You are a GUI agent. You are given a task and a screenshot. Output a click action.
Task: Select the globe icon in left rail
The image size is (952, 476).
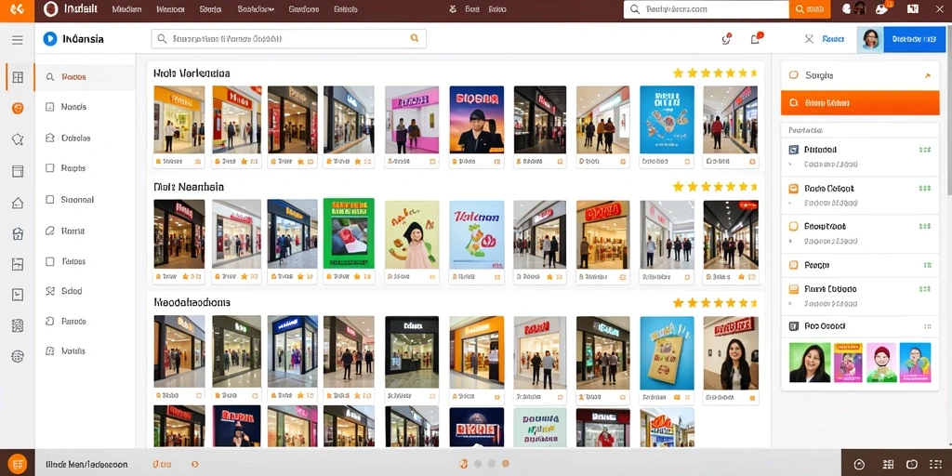[x=18, y=356]
